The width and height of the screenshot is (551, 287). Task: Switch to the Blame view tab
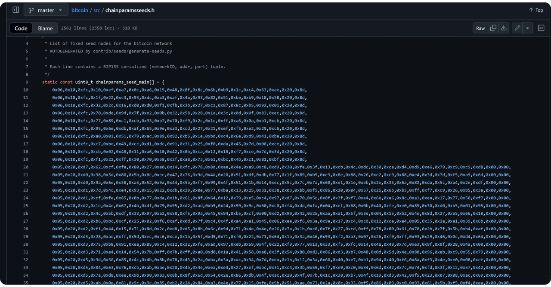45,28
